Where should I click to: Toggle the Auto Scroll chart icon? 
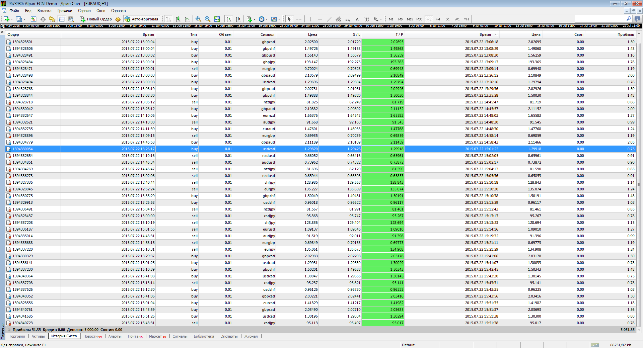coord(229,19)
